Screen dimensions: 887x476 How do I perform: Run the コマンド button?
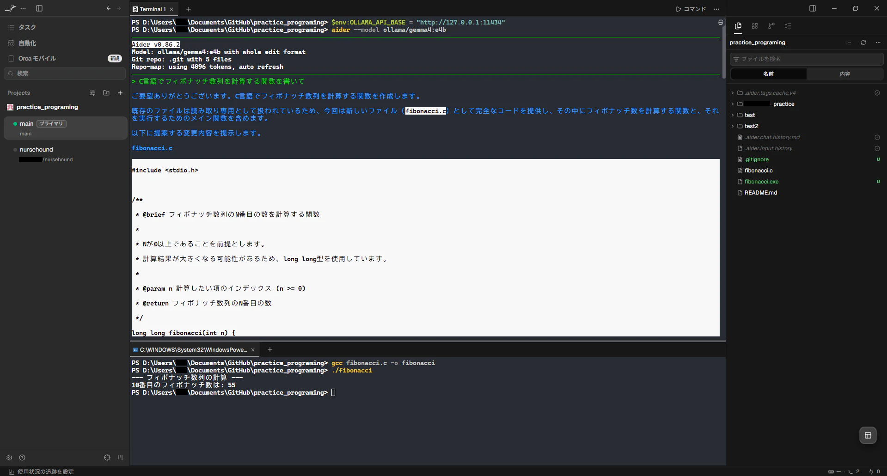(691, 9)
